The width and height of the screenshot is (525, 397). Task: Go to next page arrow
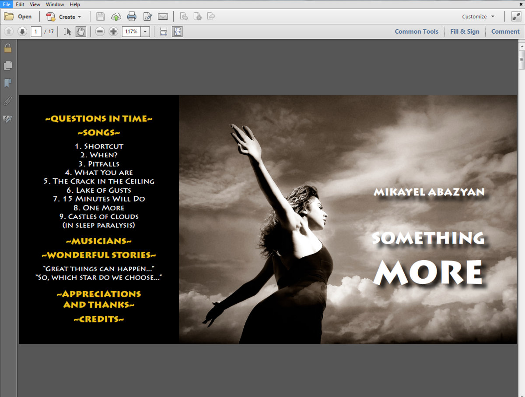pyautogui.click(x=22, y=32)
